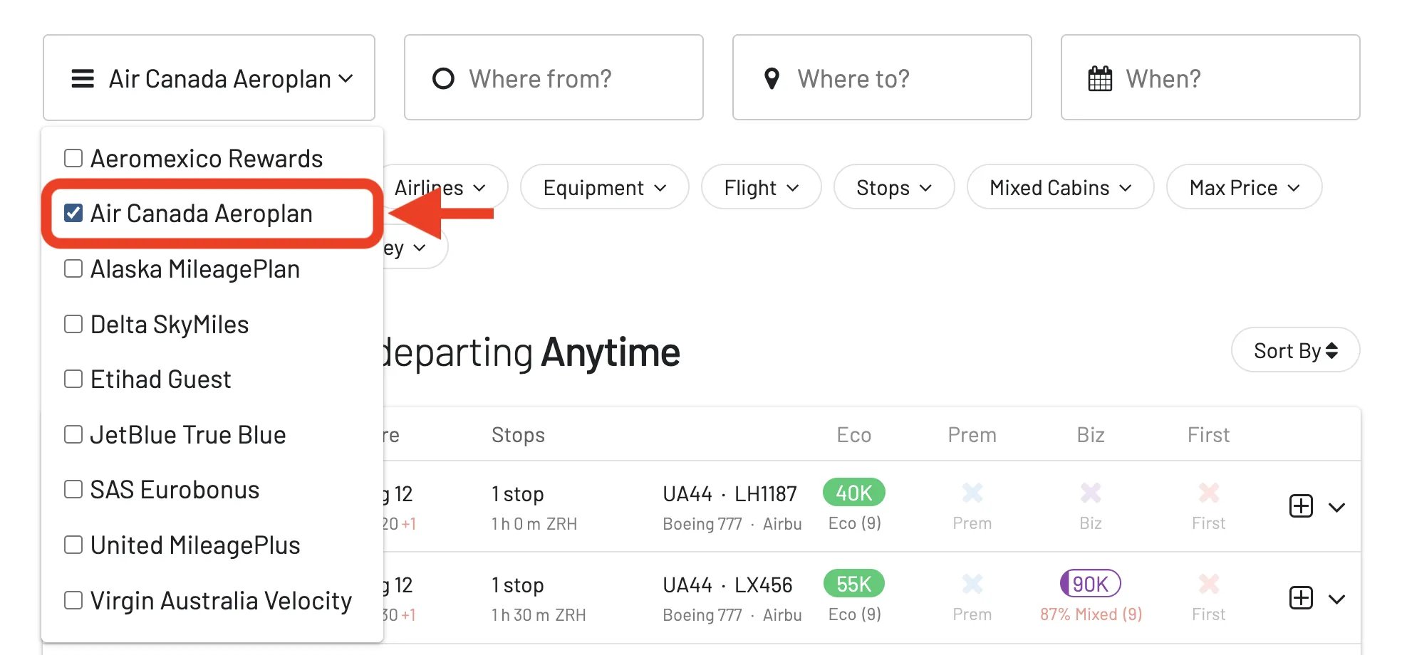The image size is (1402, 655).
Task: Expand the UA44 LH1187 flight row chevron
Action: (x=1337, y=507)
